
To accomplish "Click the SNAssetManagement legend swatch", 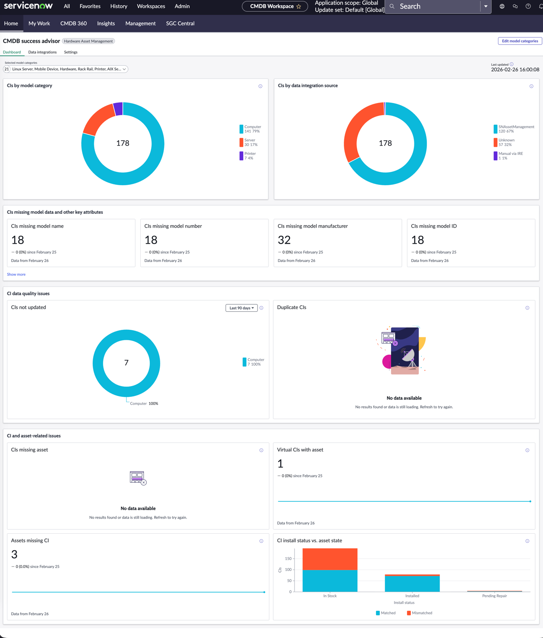I will (495, 129).
